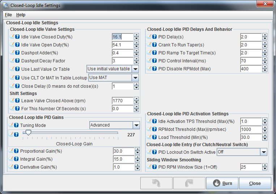Viewport: 276px width, 194px height.
Task: Open the File menu
Action: click(x=8, y=15)
